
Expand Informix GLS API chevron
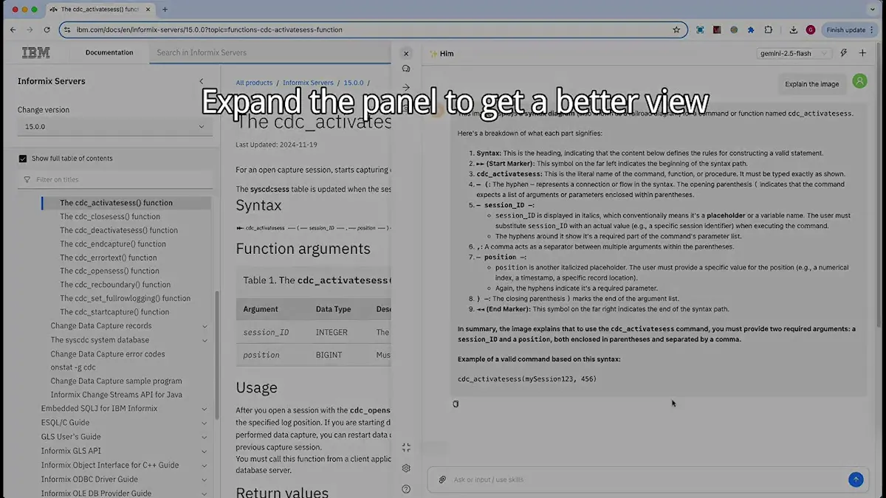[x=205, y=451]
